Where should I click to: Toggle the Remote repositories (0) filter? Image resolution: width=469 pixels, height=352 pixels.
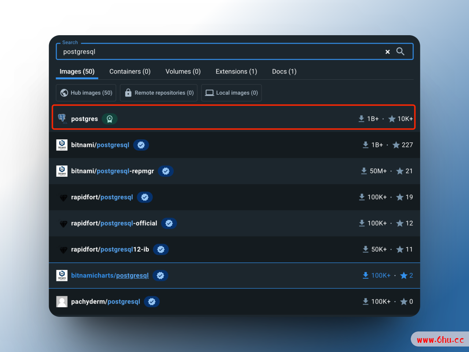[159, 93]
